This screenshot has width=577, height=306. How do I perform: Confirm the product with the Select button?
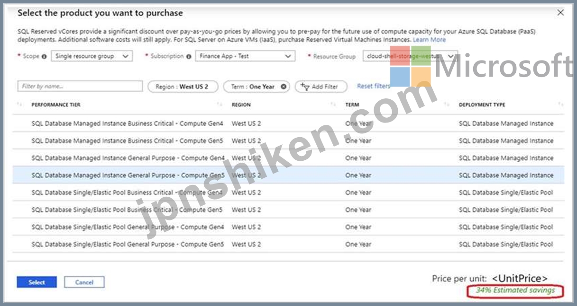pos(37,282)
